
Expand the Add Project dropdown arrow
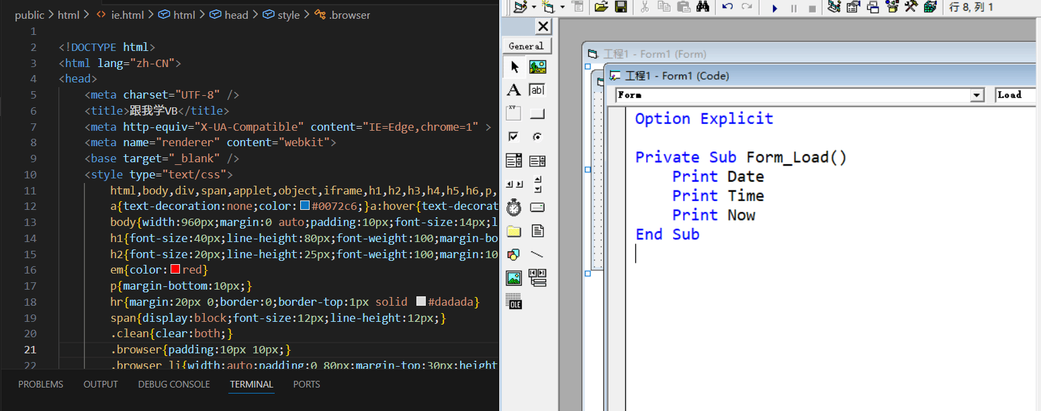tap(533, 7)
